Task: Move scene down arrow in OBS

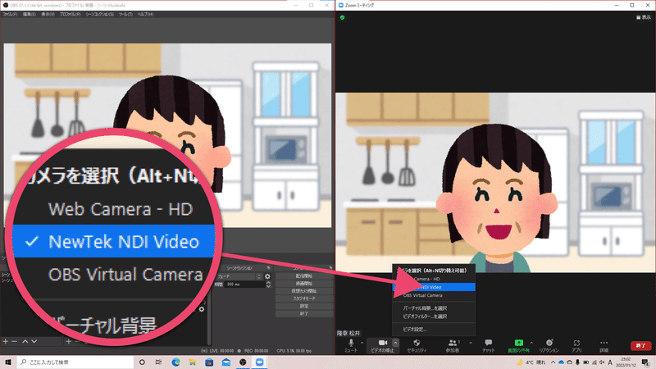Action: tap(34, 342)
